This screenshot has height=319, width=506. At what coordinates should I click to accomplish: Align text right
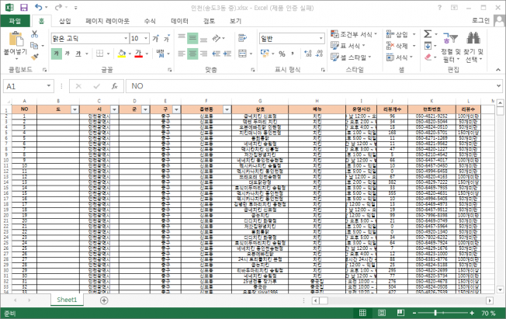pyautogui.click(x=203, y=54)
